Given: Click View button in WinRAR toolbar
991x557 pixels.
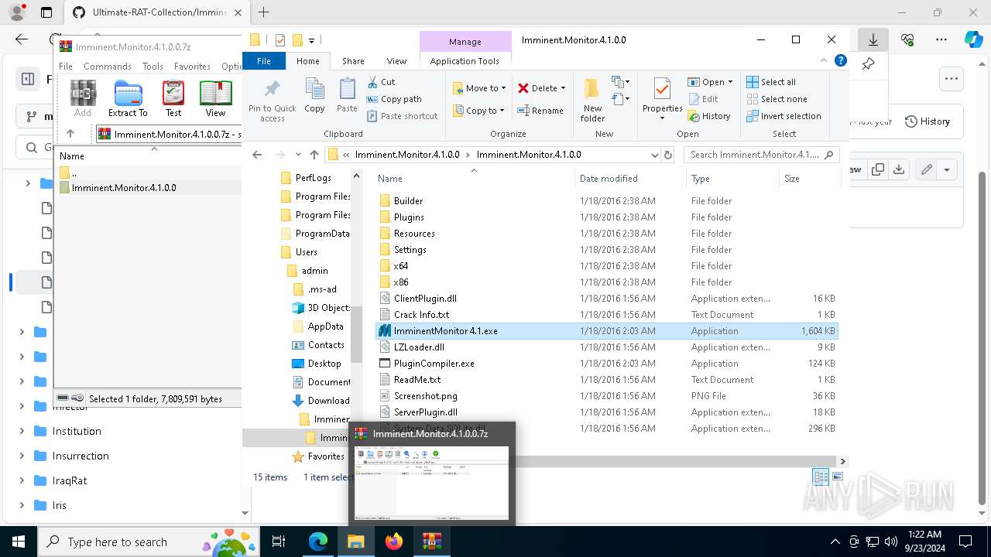Looking at the screenshot, I should [x=215, y=98].
